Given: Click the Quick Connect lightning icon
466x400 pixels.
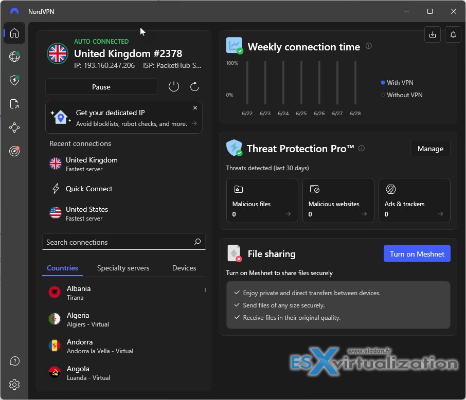Looking at the screenshot, I should point(56,188).
